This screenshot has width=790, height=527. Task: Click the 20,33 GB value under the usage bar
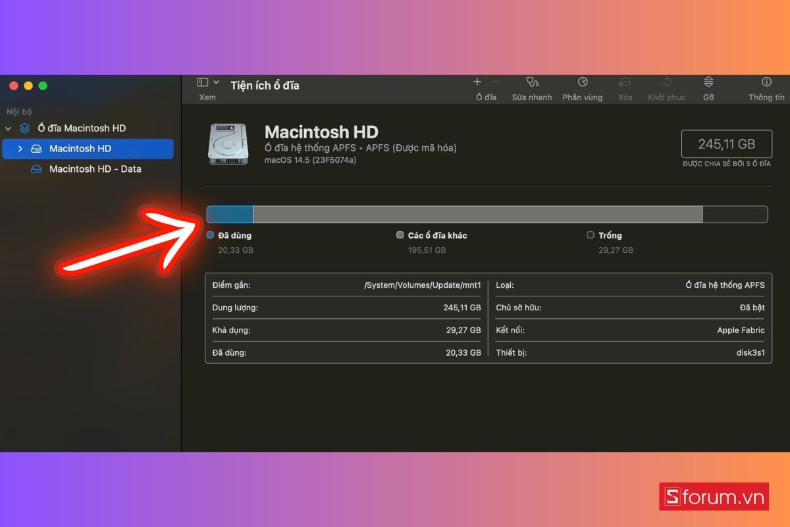coord(236,250)
